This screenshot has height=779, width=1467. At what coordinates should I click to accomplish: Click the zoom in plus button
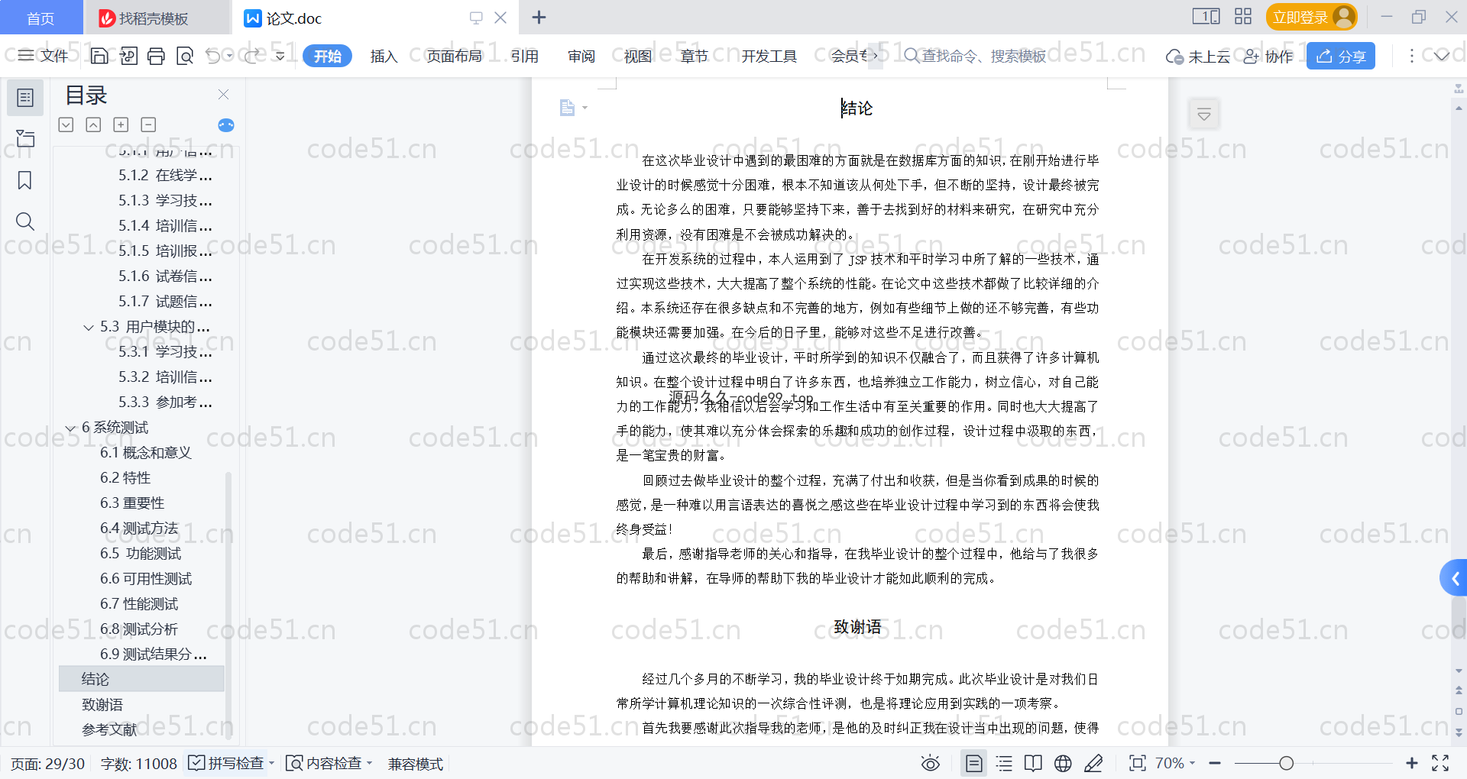pos(1412,763)
